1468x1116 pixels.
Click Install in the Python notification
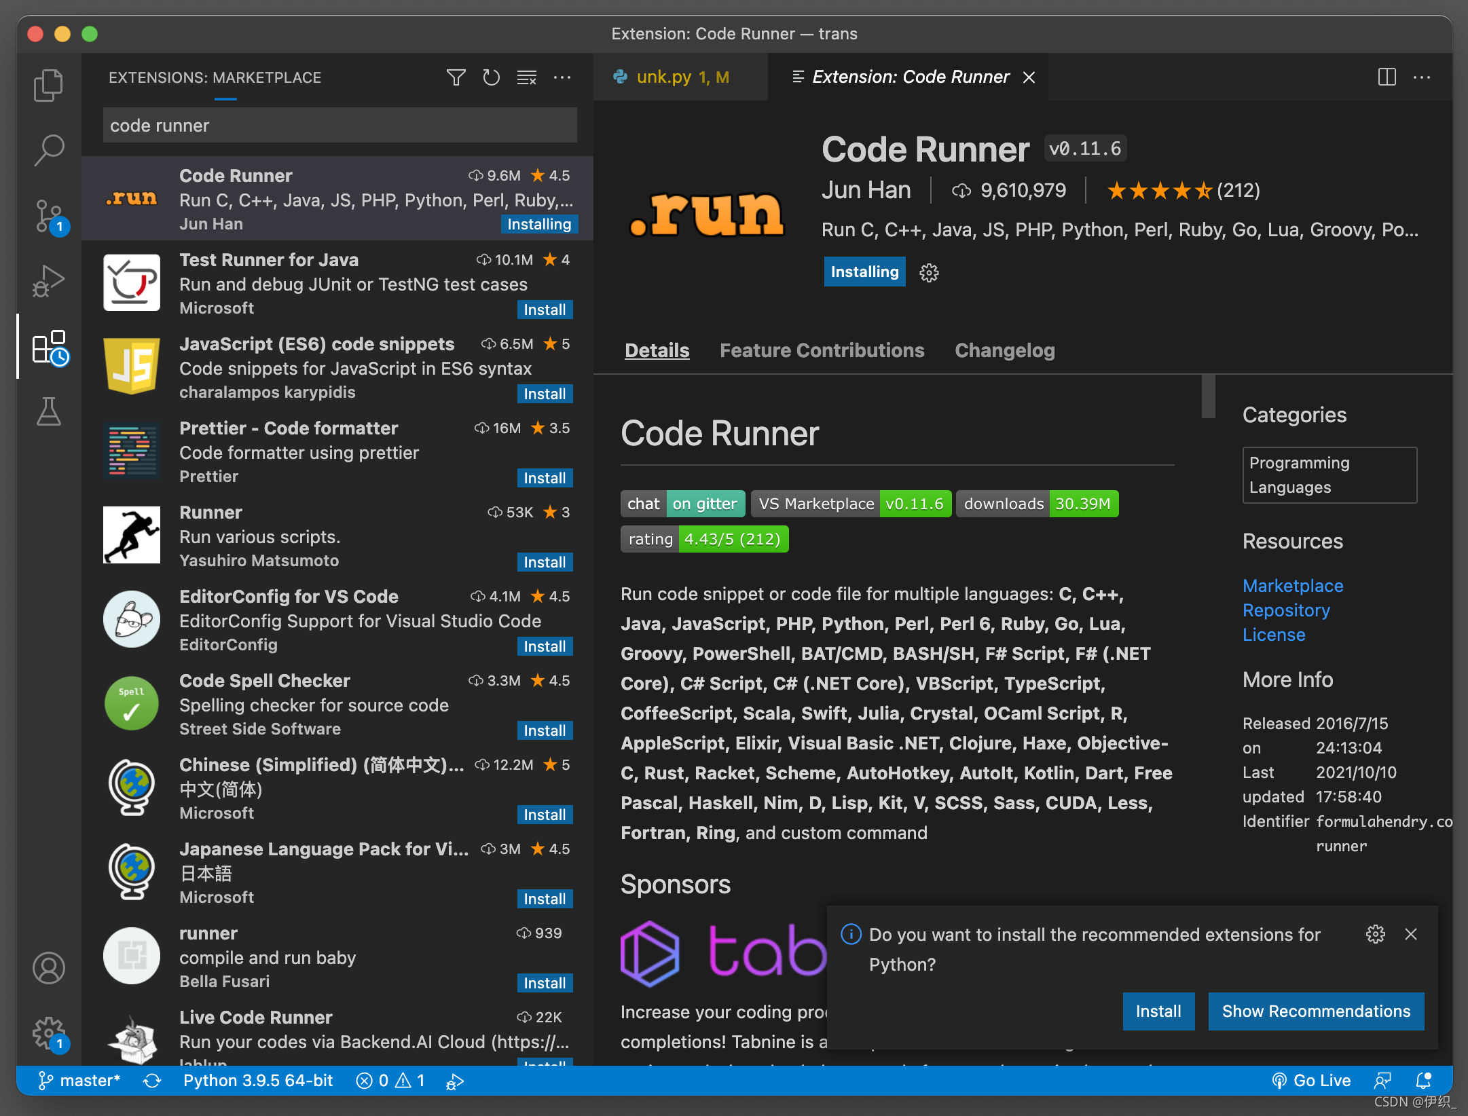click(x=1158, y=1011)
